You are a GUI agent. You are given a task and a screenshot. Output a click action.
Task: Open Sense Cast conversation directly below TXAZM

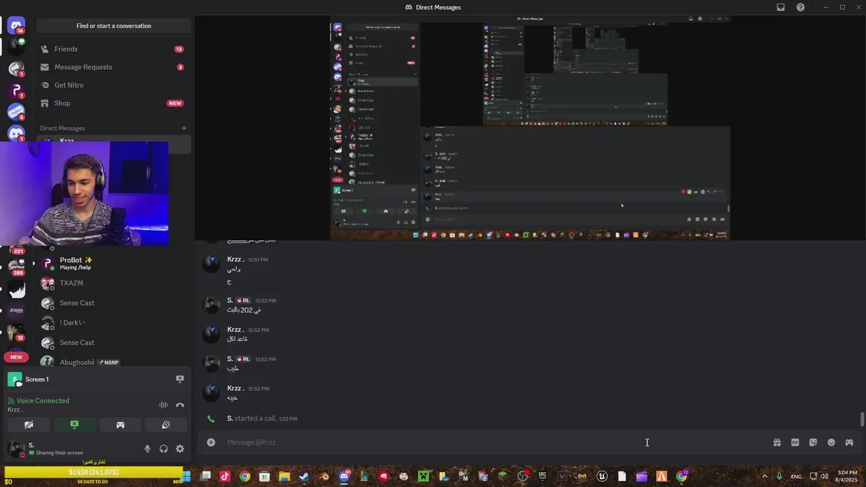point(114,303)
